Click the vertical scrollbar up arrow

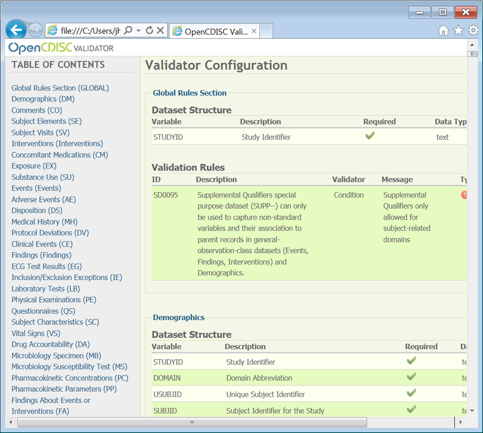point(472,45)
